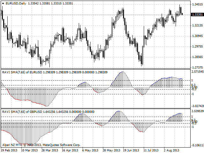Image resolution: width=204 pixels, height=153 pixels.
Task: Click the triangle before EURUSD,Daily title
Action: point(3,3)
